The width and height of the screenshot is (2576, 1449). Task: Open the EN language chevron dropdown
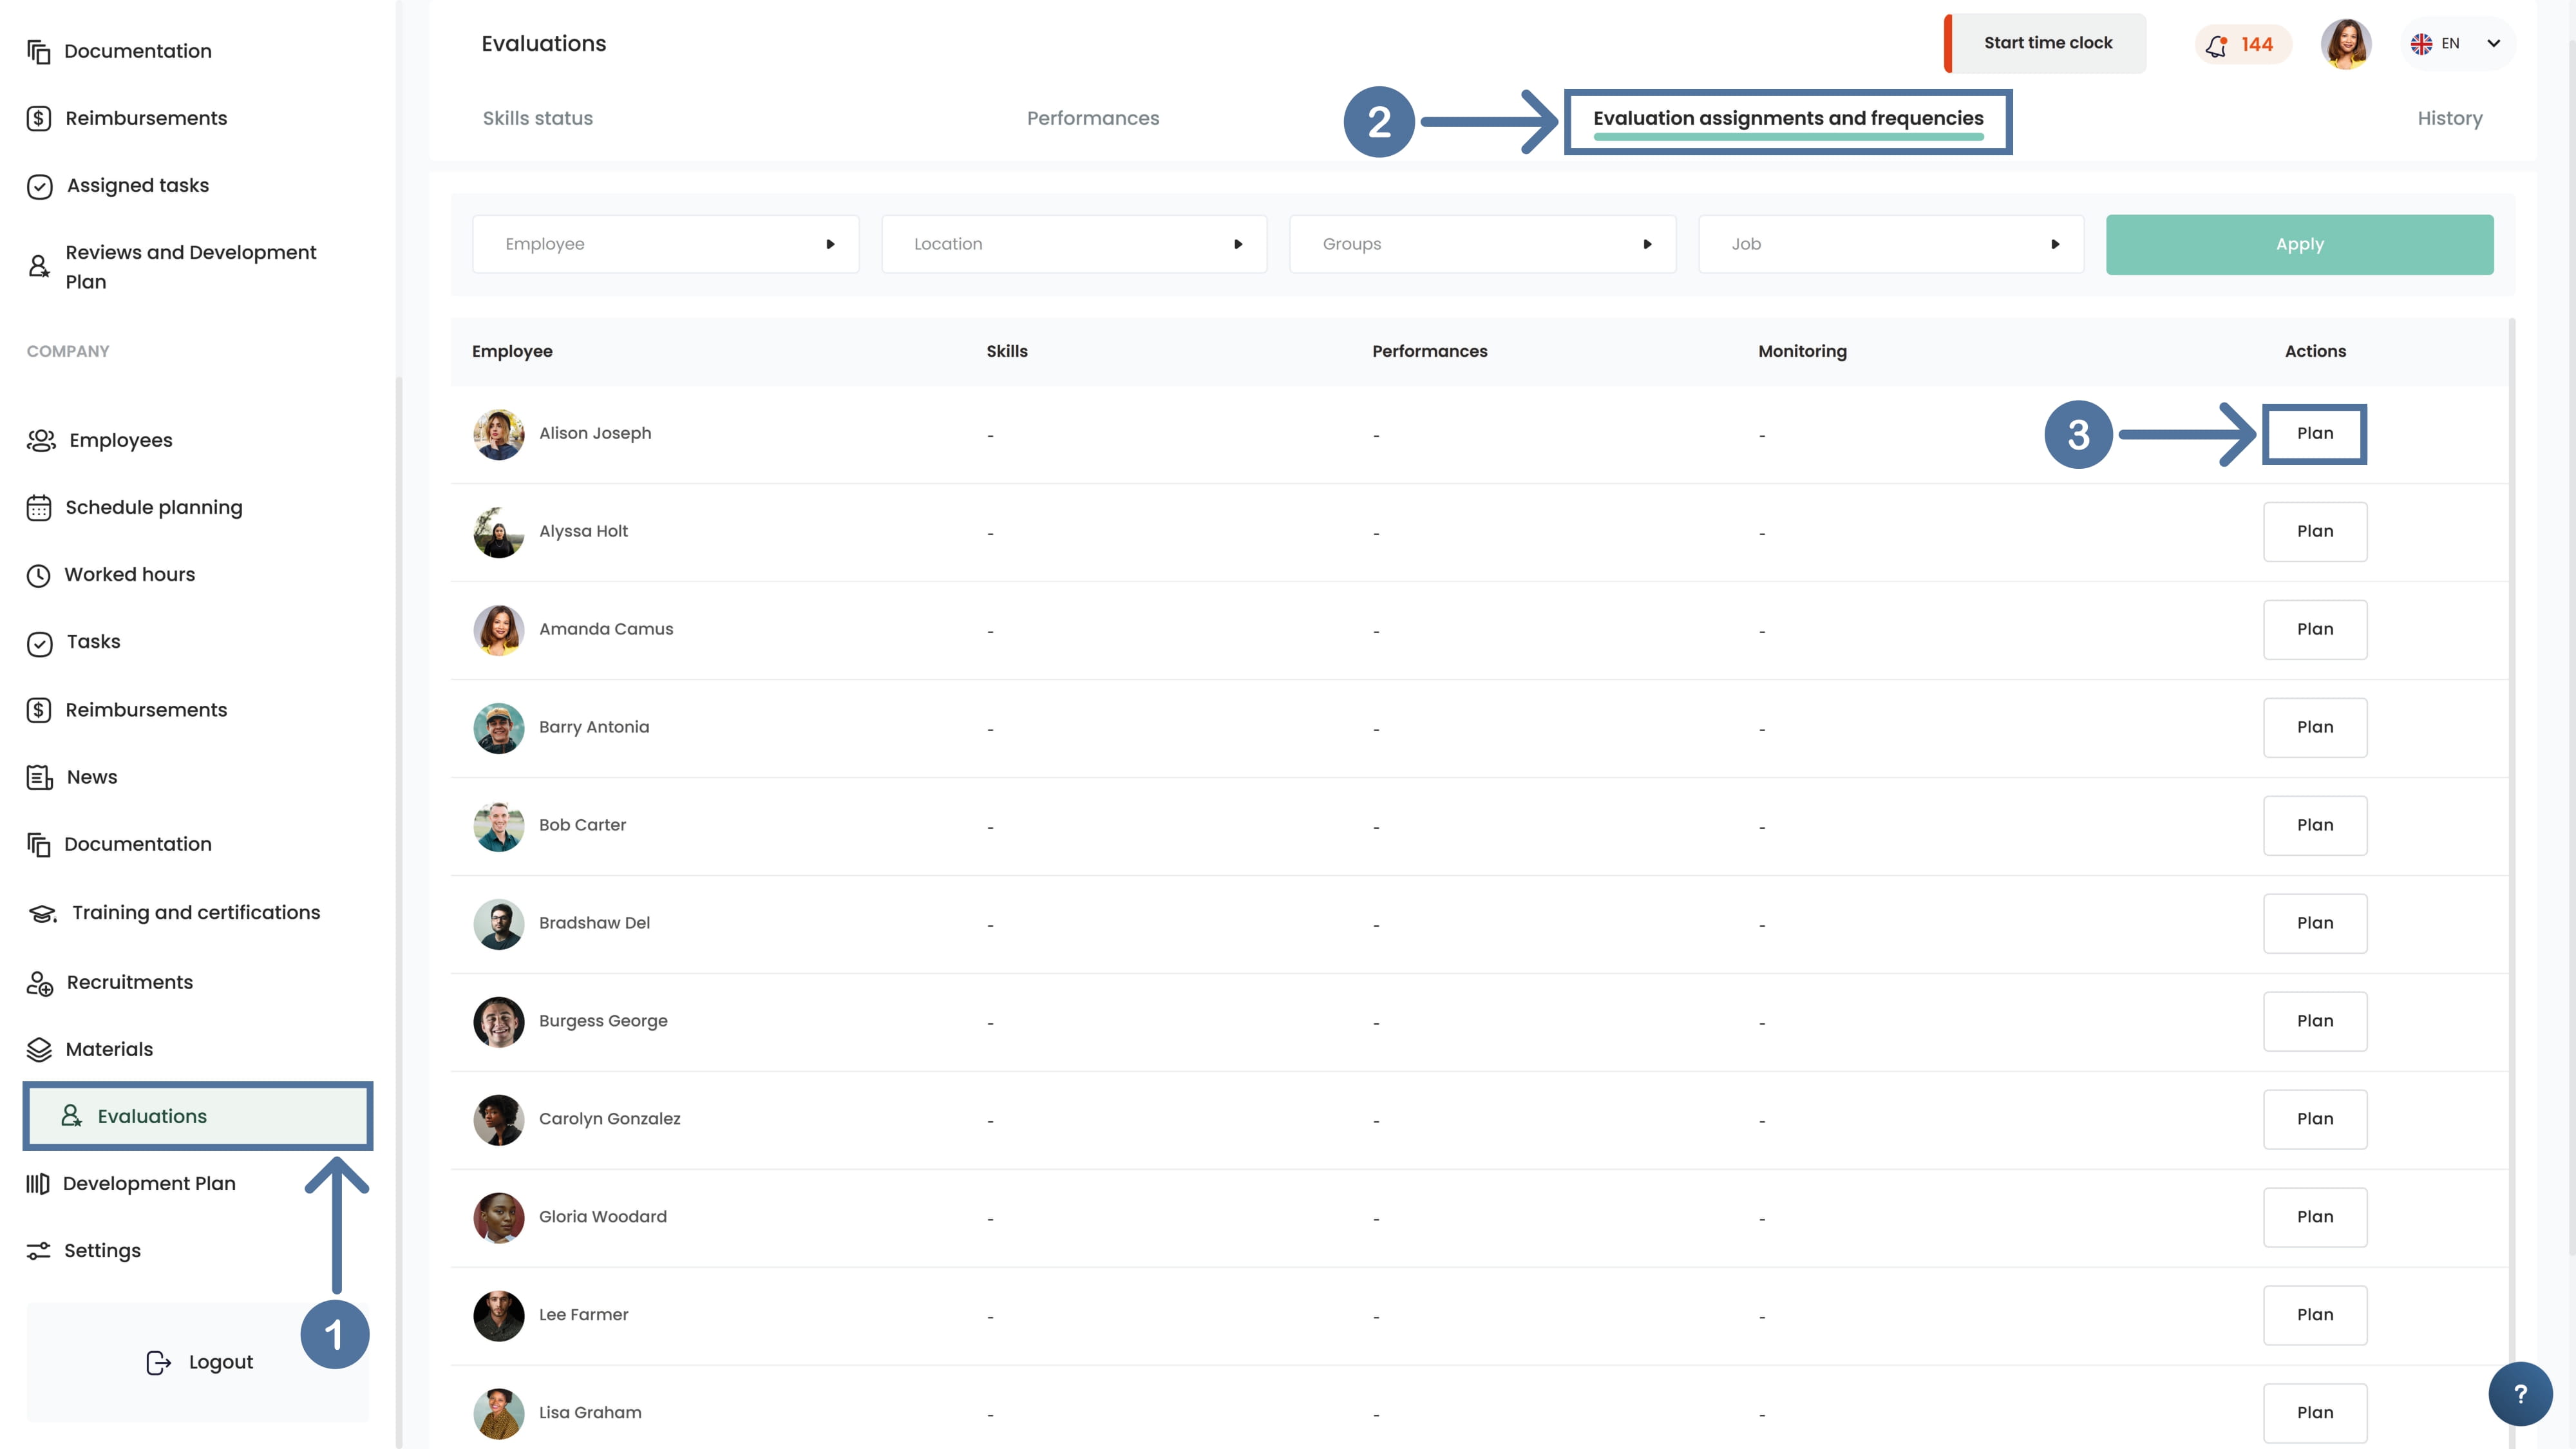(x=2493, y=44)
